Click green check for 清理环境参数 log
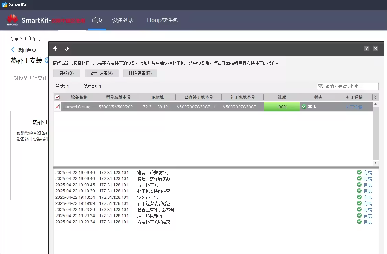 tap(359, 216)
